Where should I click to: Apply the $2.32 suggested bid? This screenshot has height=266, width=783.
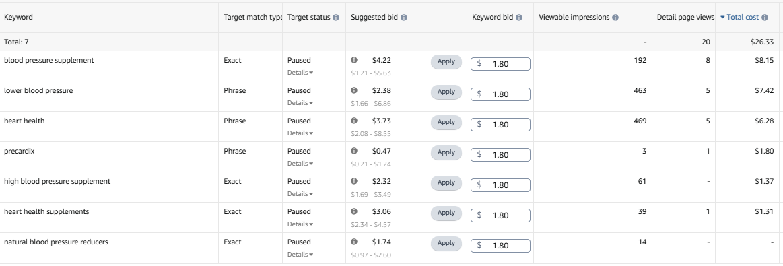pos(446,183)
